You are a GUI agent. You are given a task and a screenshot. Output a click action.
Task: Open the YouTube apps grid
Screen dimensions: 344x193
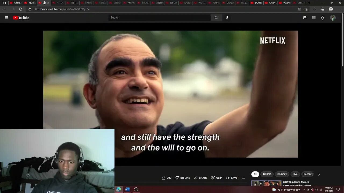pos(314,18)
